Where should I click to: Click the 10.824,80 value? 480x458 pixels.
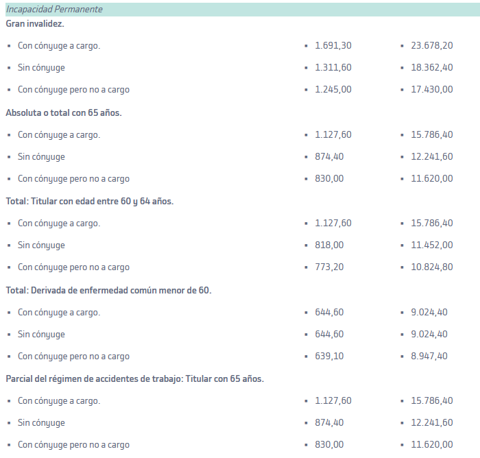coord(431,267)
